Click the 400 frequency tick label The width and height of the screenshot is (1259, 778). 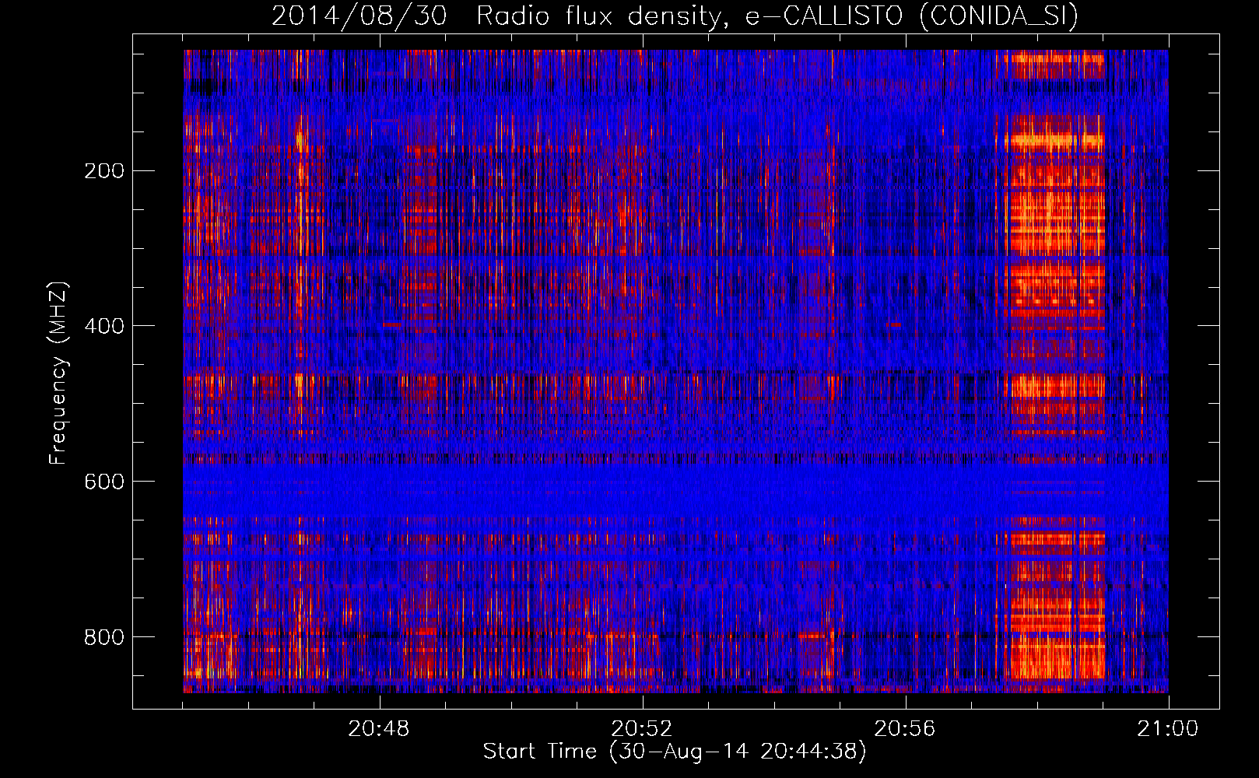tap(104, 326)
